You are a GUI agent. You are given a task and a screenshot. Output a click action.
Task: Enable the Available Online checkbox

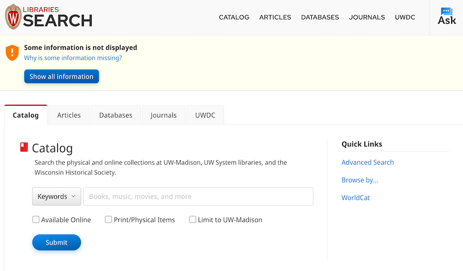pyautogui.click(x=35, y=220)
